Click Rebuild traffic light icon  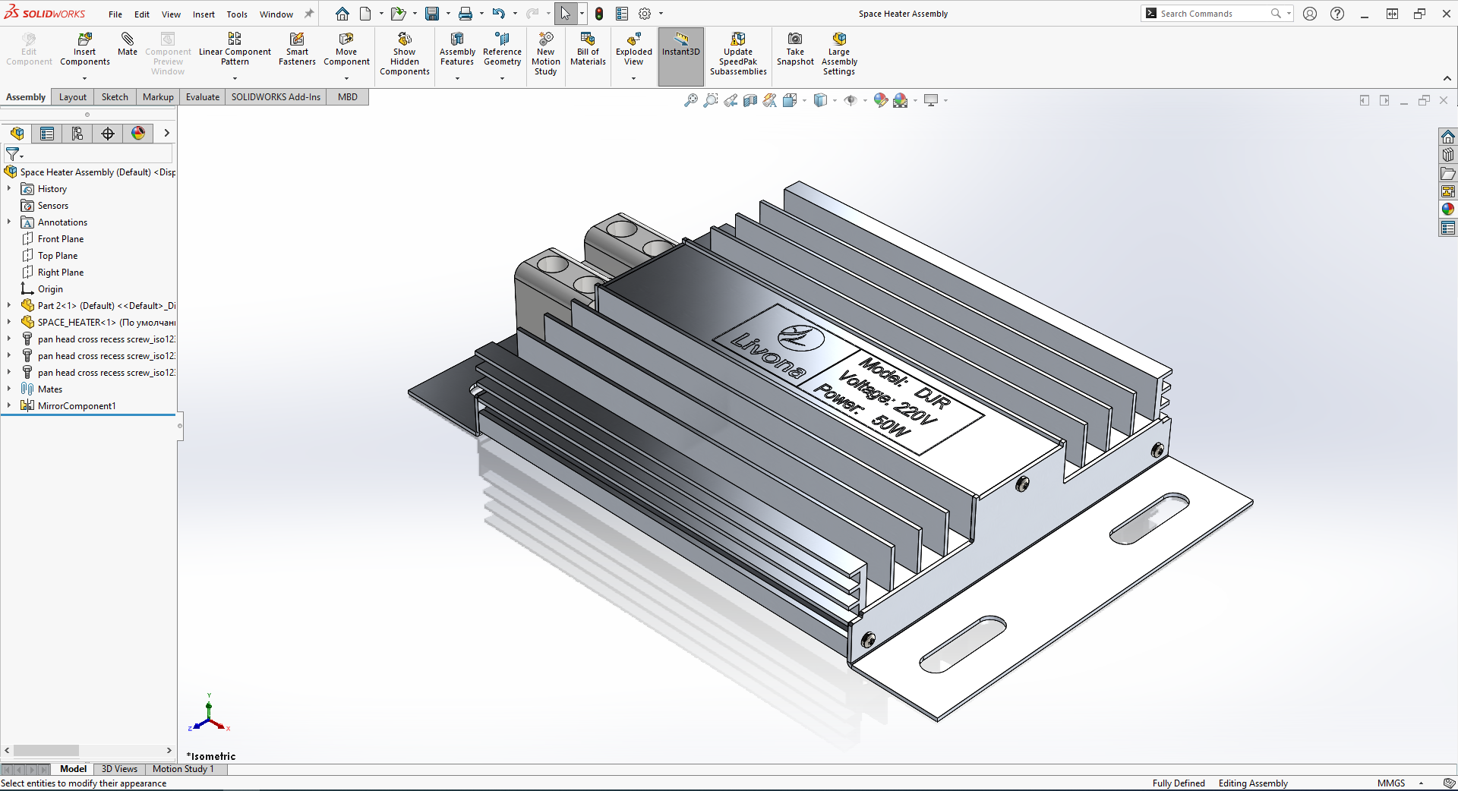coord(599,14)
